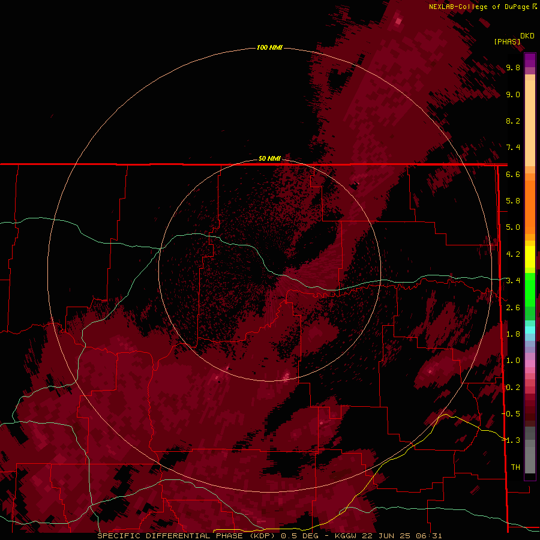Pick the bright green segment of color bar
This screenshot has width=540, height=540.
click(530, 289)
